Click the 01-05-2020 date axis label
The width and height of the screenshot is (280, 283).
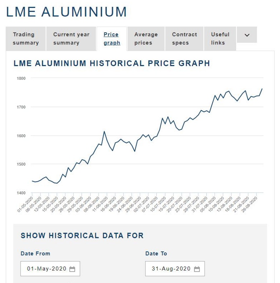[26, 204]
